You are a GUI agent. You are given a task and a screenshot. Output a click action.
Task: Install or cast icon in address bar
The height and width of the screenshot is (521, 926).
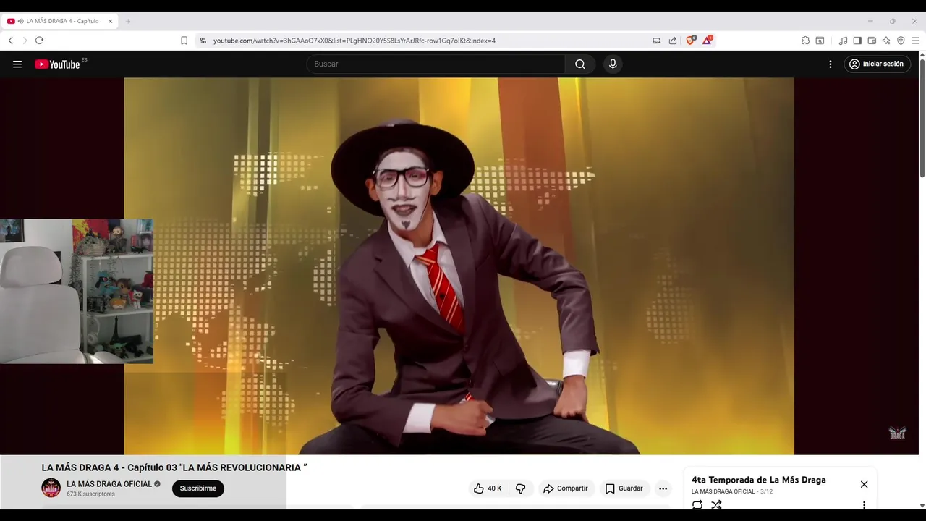pos(656,41)
